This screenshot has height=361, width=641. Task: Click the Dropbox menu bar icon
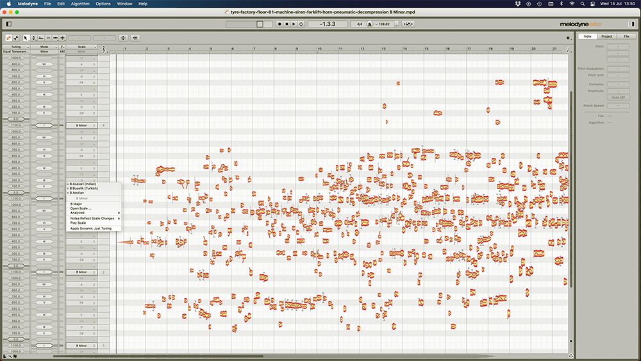click(517, 4)
